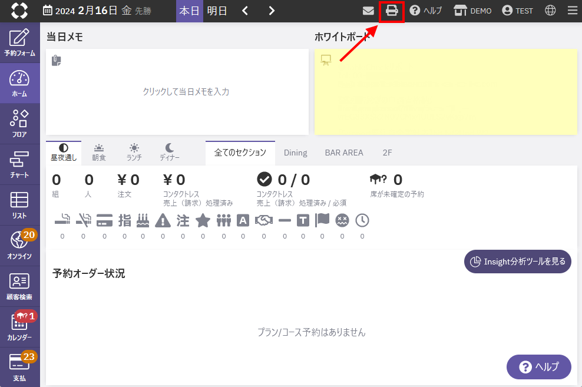Click the printer icon in top bar
Image resolution: width=582 pixels, height=387 pixels.
pos(392,11)
